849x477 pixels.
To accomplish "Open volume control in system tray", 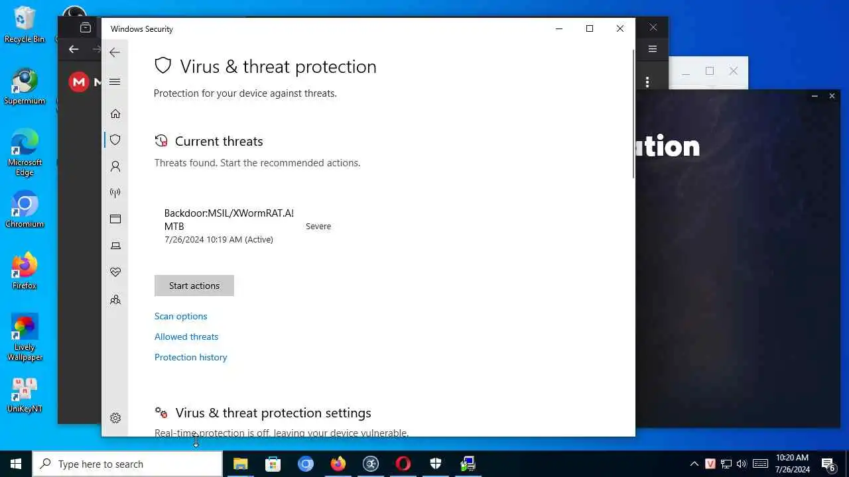I will 742,464.
